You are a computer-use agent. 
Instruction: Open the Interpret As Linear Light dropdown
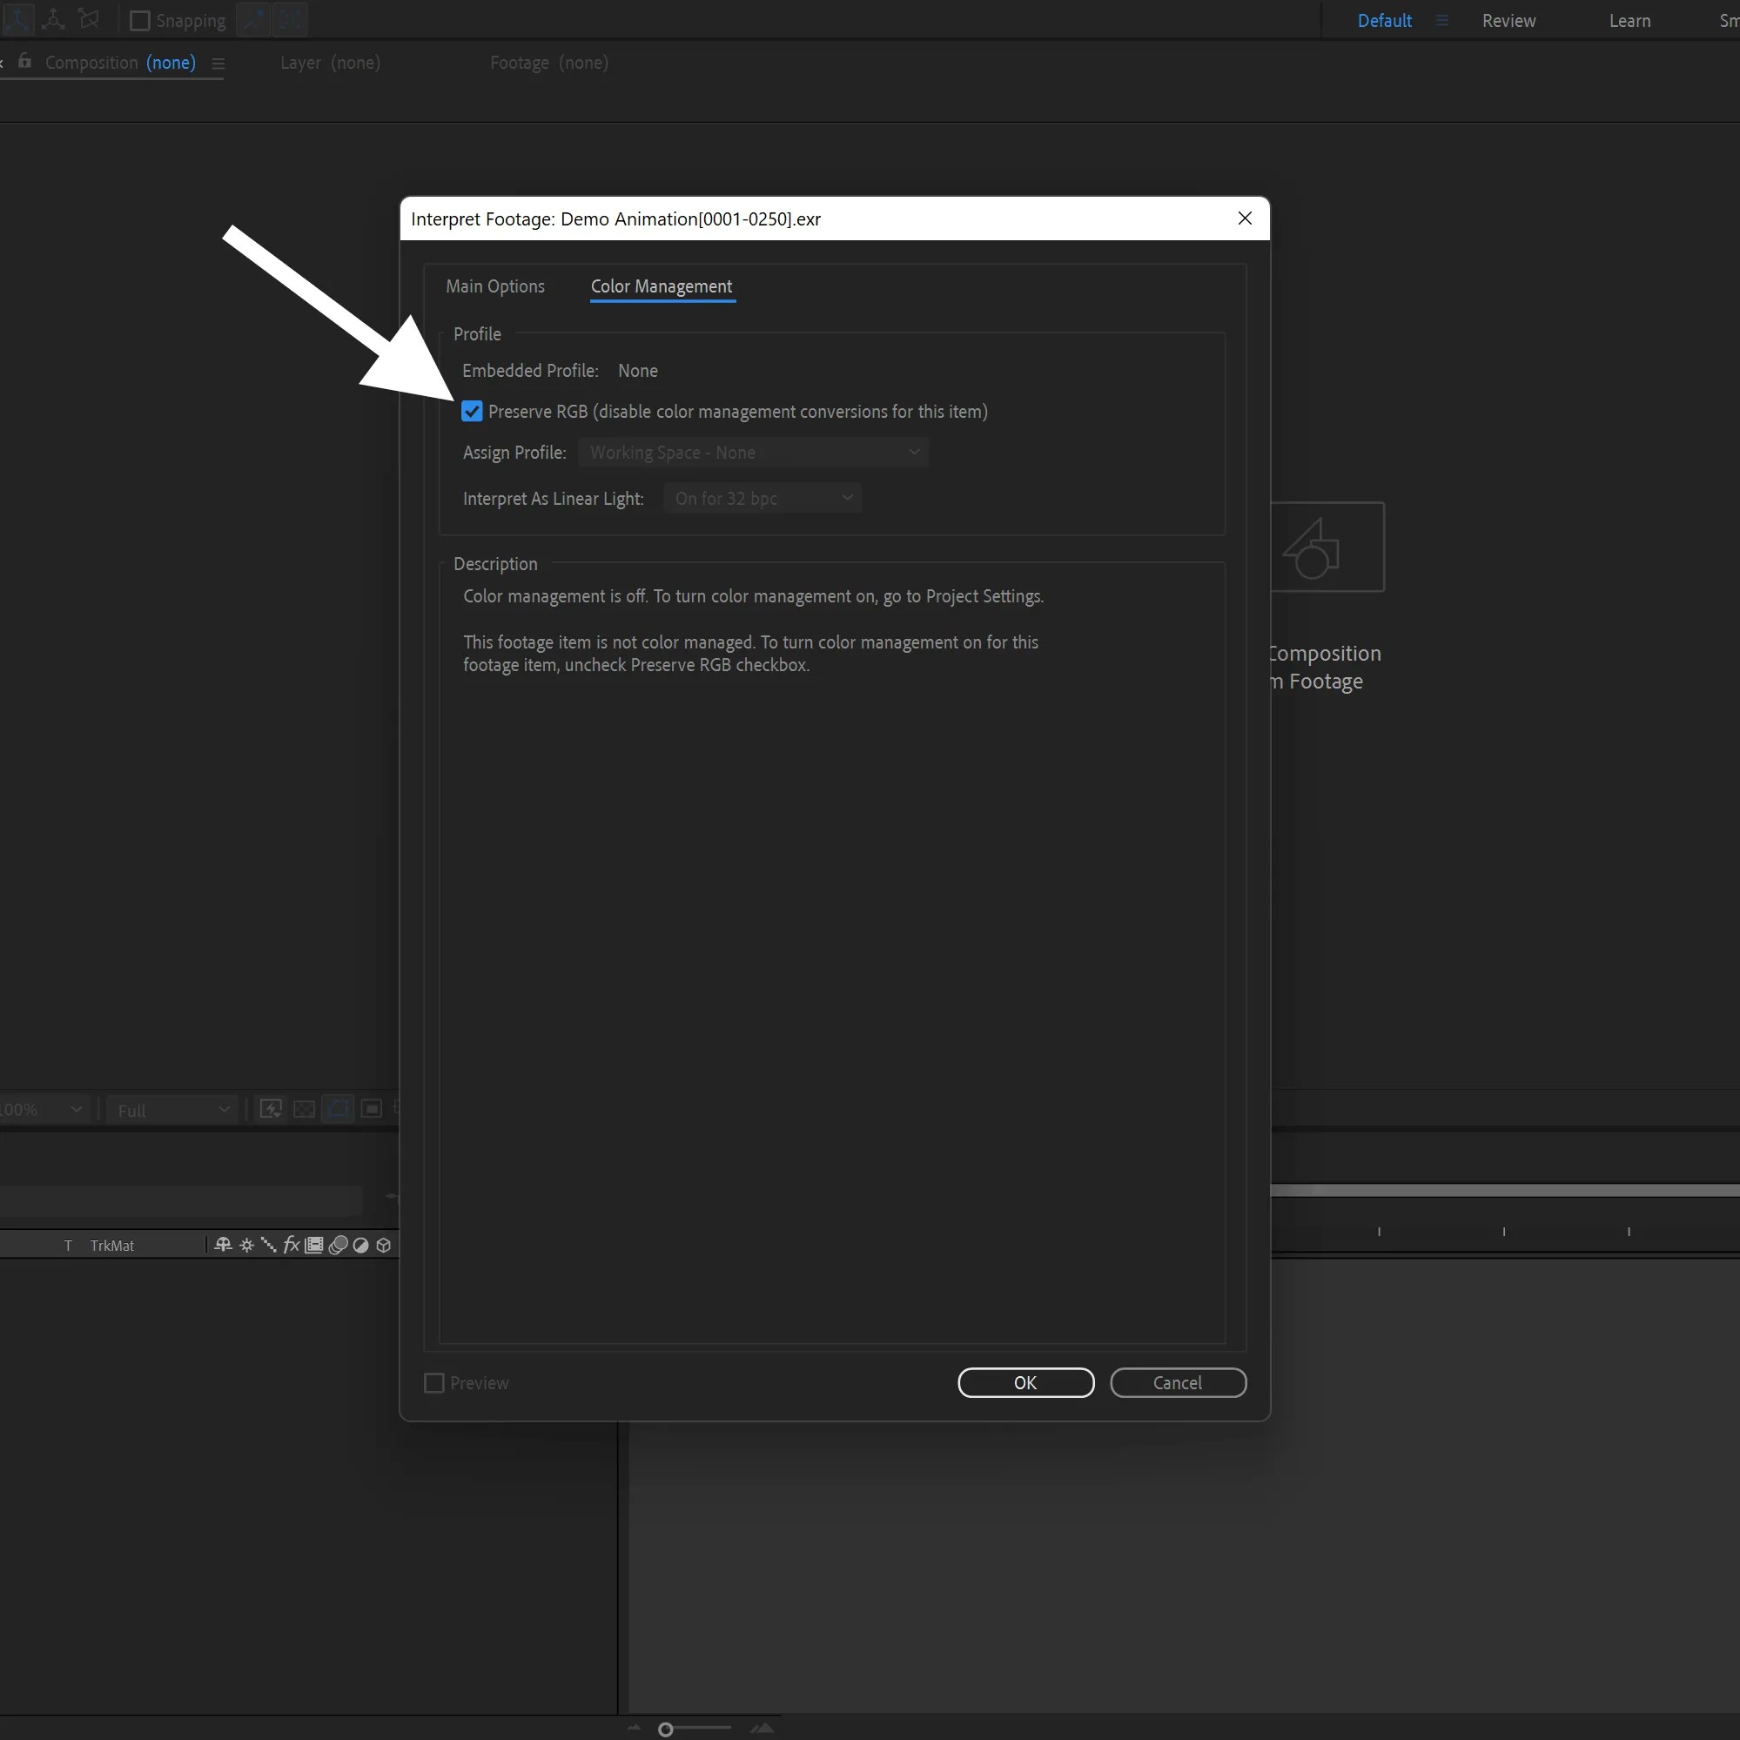[x=762, y=498]
